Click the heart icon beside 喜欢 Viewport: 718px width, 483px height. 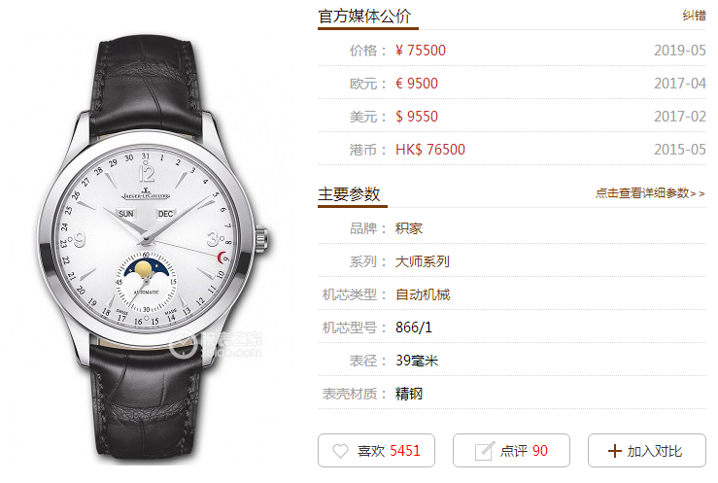[x=340, y=451]
